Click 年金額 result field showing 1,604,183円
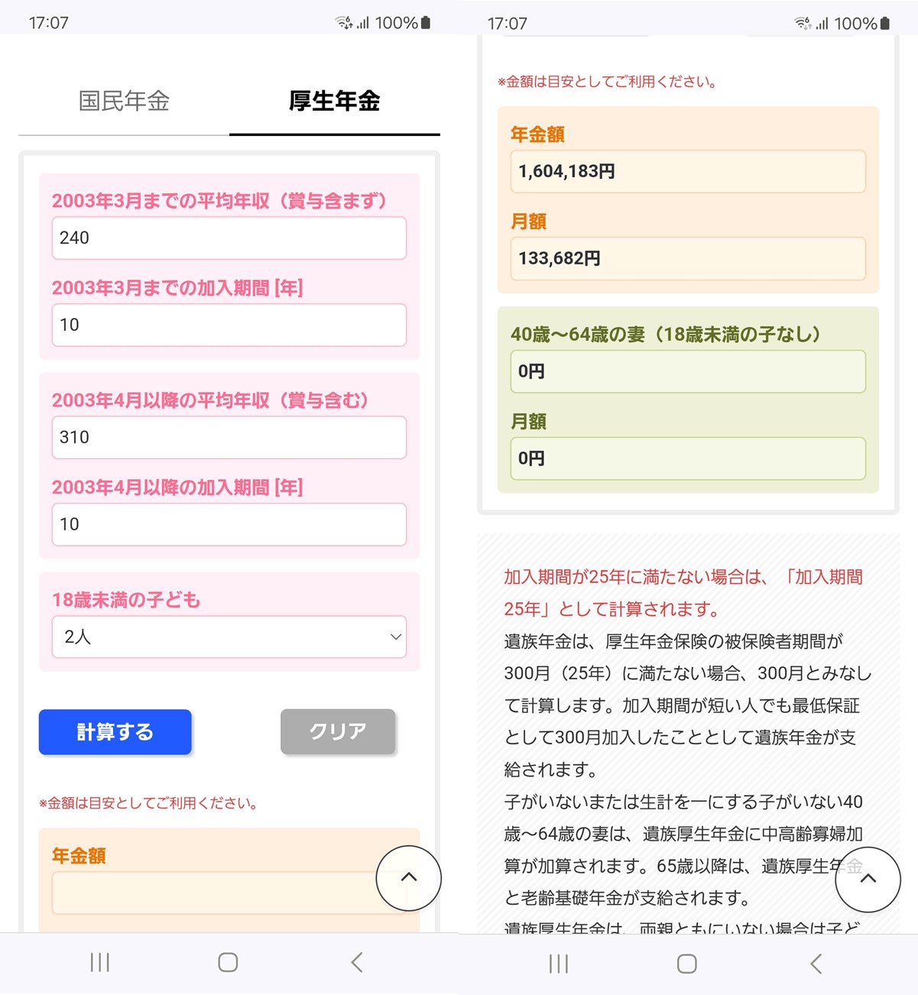 coord(688,171)
